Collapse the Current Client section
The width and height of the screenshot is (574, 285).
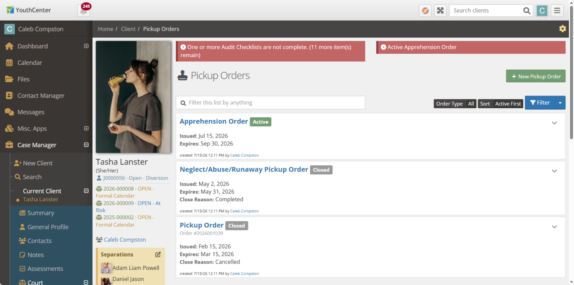86,191
